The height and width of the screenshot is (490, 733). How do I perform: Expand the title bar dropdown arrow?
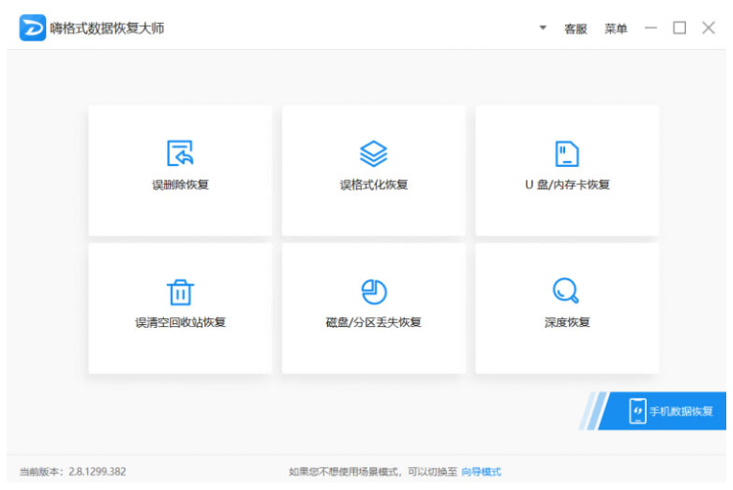pos(542,28)
